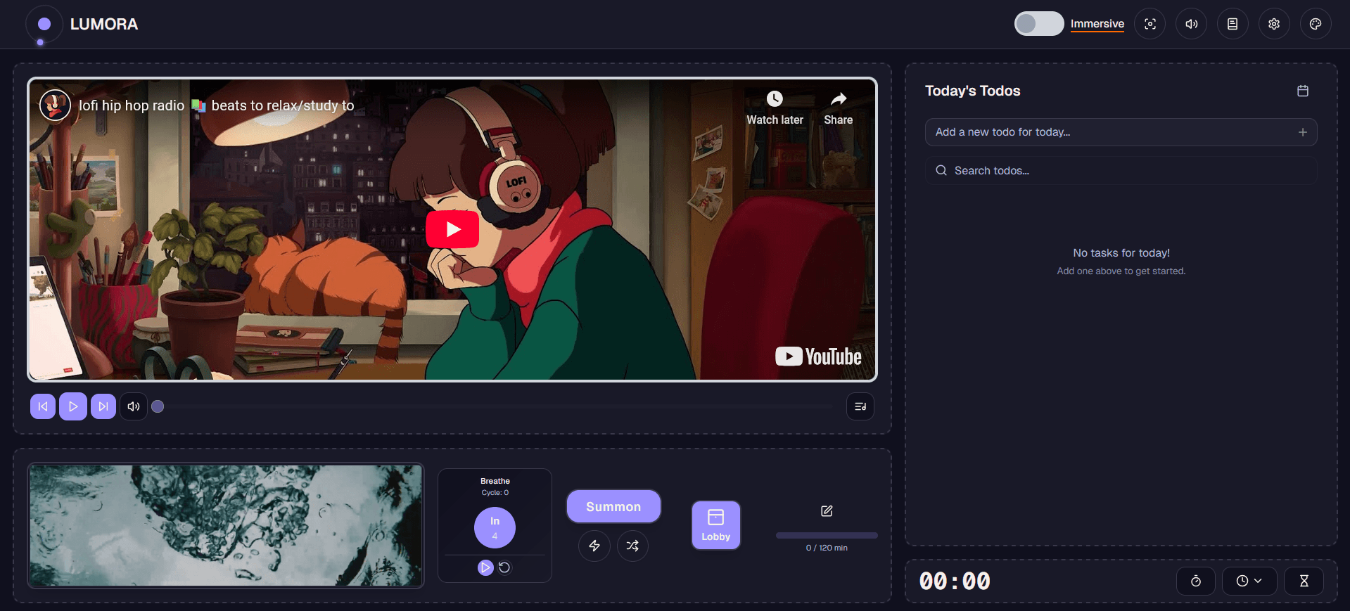The width and height of the screenshot is (1350, 611).
Task: Click the volume slider handle
Action: click(x=158, y=406)
